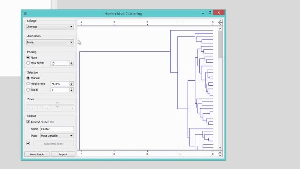Click the Save Graph button
The height and width of the screenshot is (169, 300).
[37, 154]
